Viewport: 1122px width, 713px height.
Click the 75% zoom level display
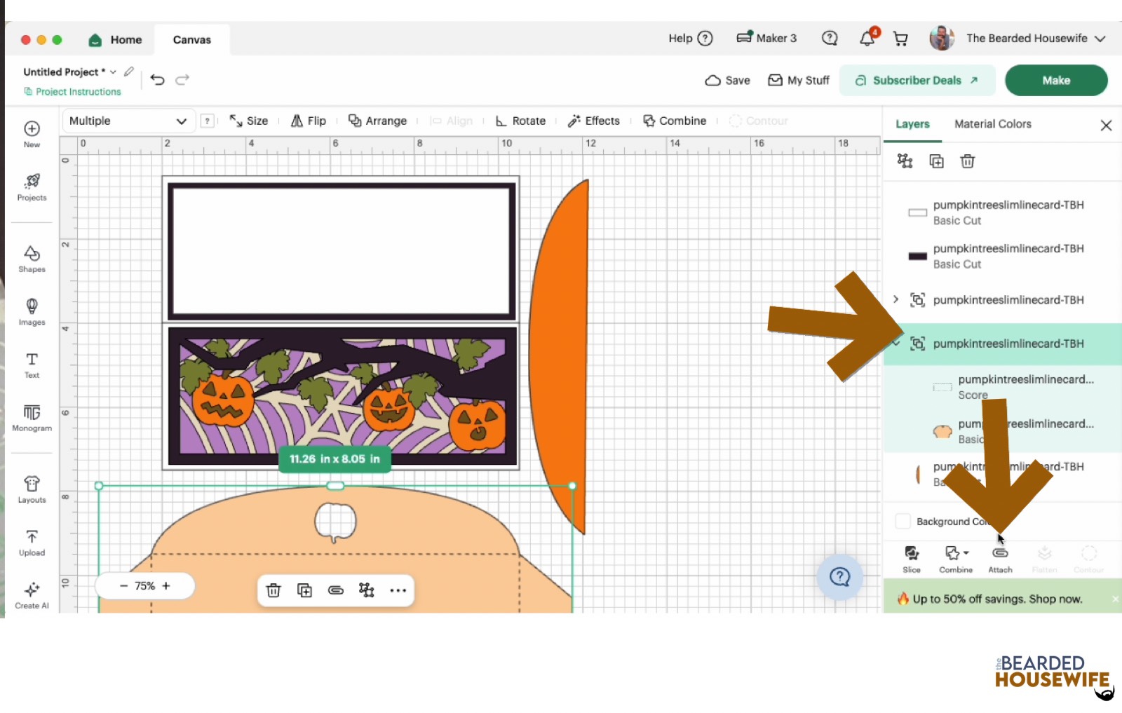(145, 586)
